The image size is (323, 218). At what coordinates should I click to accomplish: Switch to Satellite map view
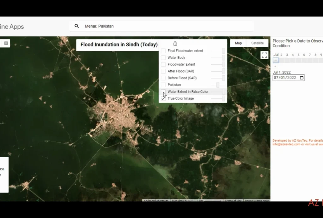coord(257,43)
